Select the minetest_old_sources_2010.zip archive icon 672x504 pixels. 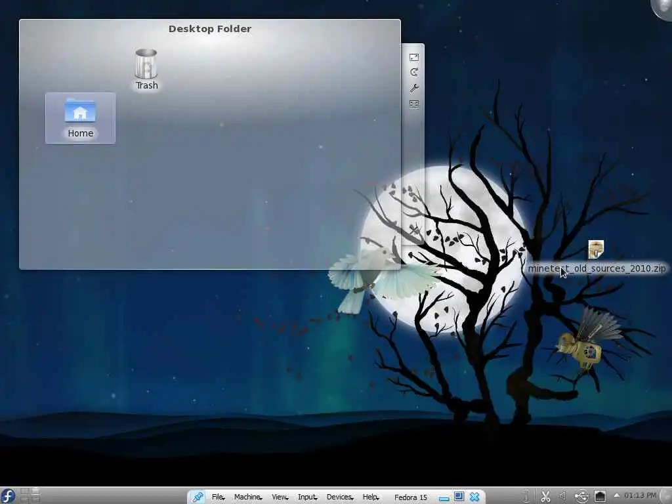[x=596, y=249]
